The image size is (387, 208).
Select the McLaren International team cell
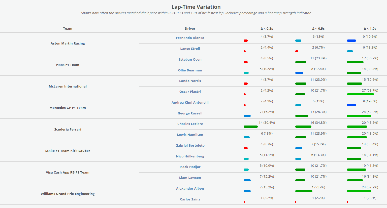click(68, 86)
